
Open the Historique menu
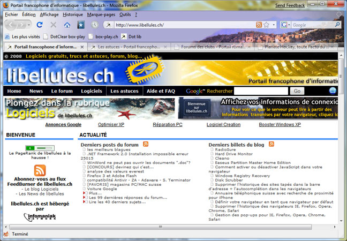tap(73, 14)
